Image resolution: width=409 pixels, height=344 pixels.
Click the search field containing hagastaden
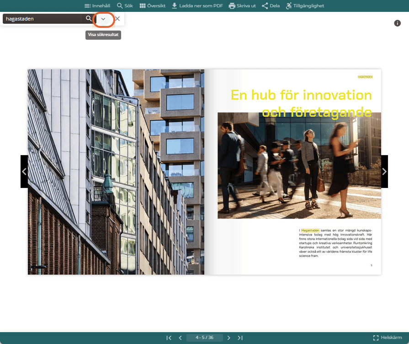click(42, 19)
